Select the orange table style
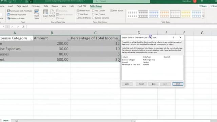 tap(164, 14)
